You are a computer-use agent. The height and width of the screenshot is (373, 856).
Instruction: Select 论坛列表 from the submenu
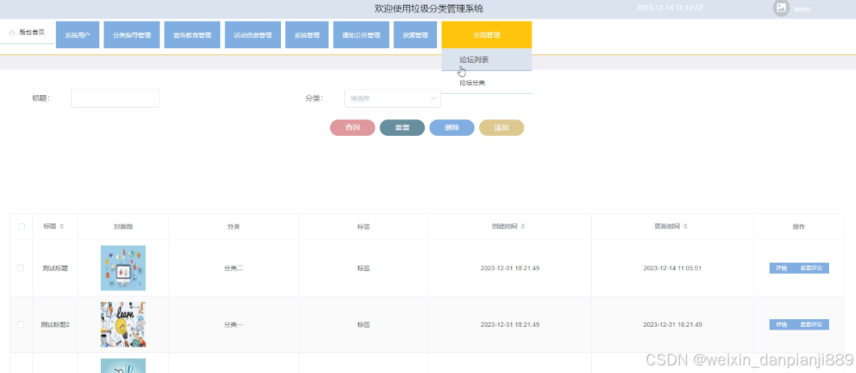click(487, 60)
